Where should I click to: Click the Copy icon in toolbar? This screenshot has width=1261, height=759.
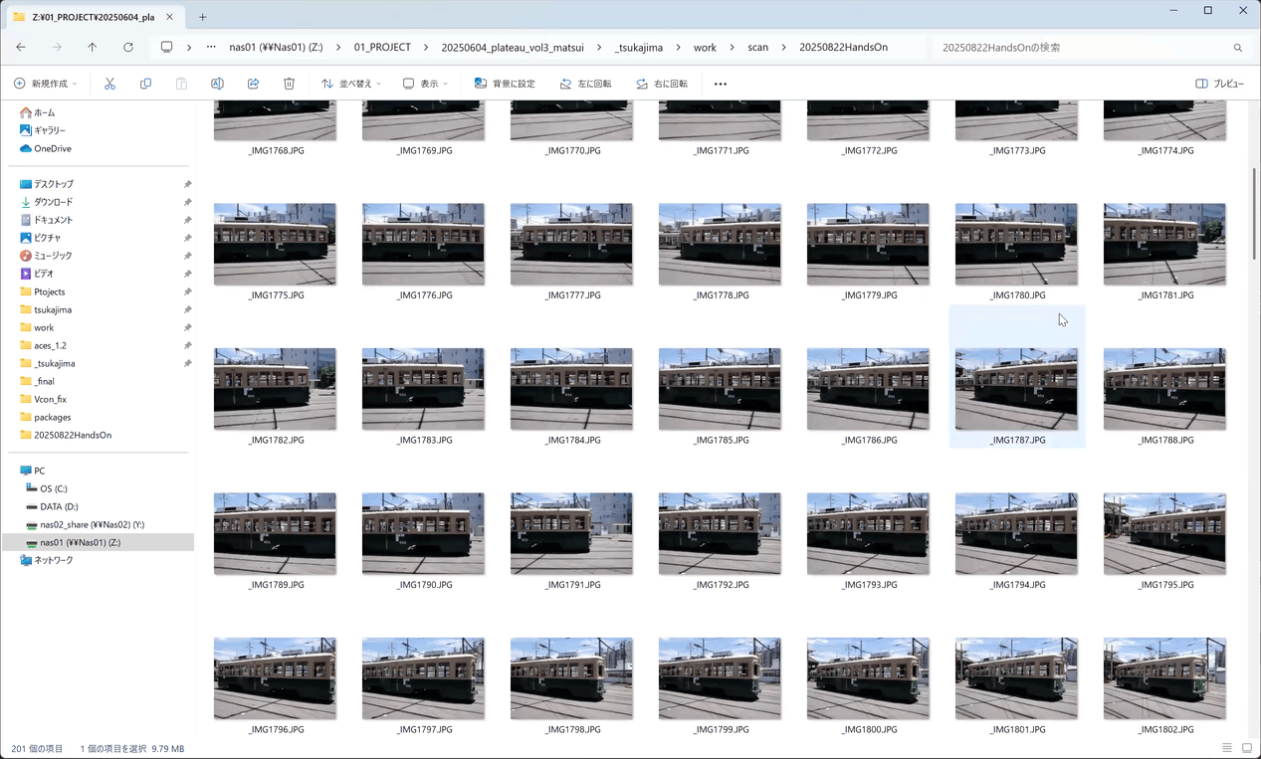(145, 84)
